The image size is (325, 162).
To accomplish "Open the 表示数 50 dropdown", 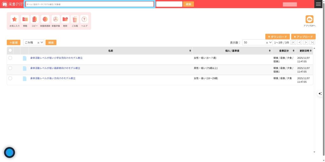I will pos(270,42).
